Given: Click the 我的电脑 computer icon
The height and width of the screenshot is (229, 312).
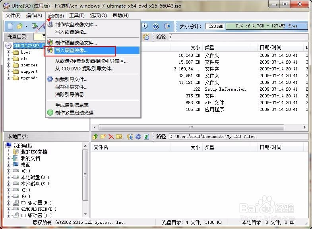Looking at the screenshot, I should click(8, 146).
